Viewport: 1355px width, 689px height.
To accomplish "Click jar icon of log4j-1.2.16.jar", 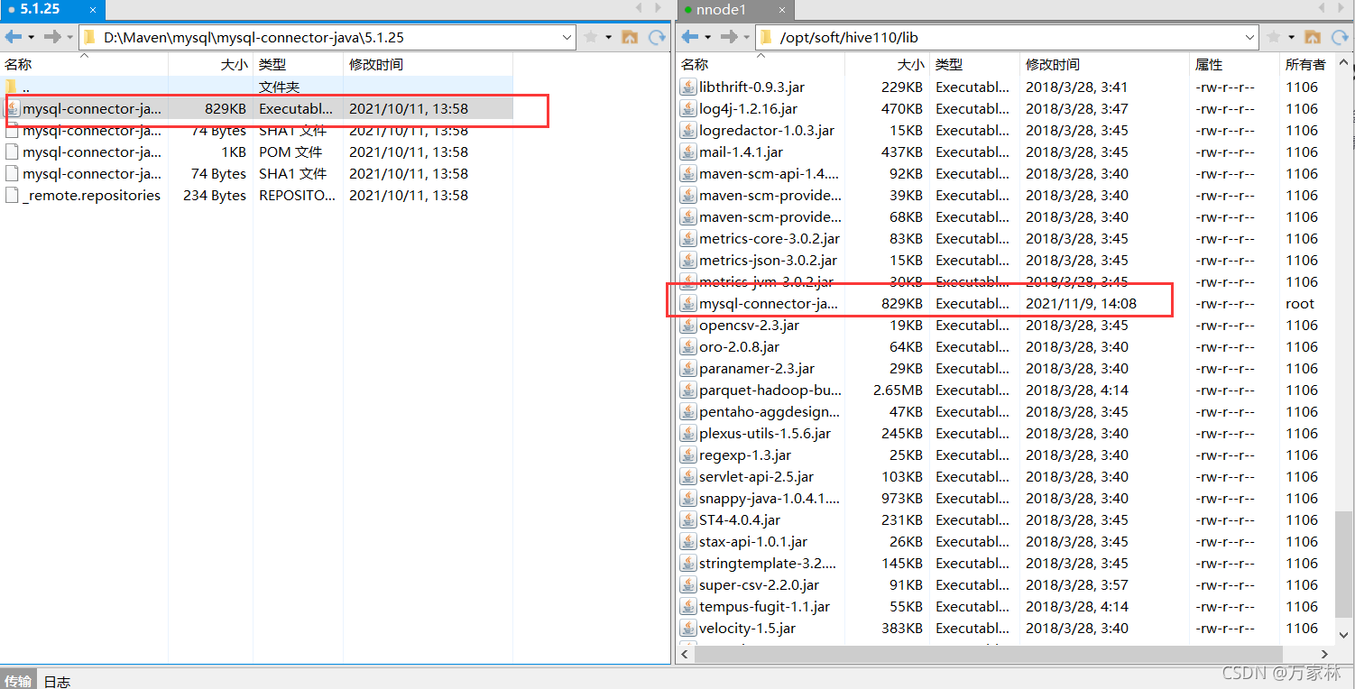I will pyautogui.click(x=688, y=109).
